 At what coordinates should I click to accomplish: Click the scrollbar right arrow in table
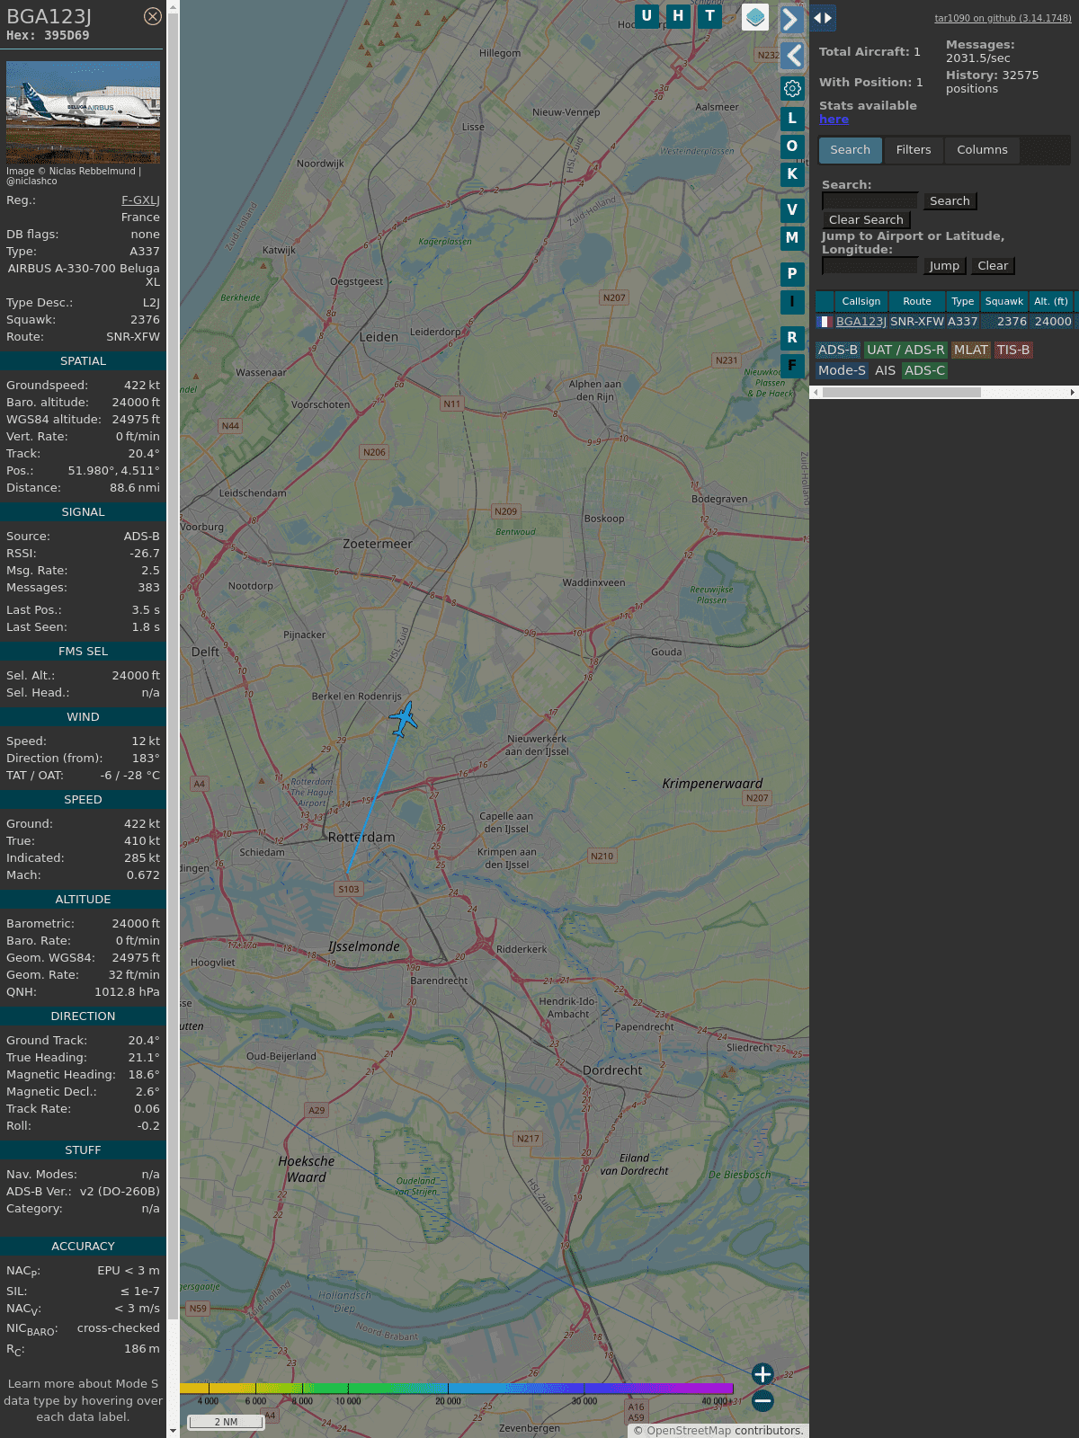click(1073, 392)
